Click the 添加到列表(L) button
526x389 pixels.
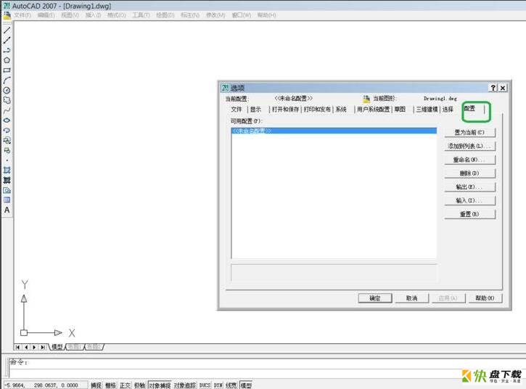click(469, 146)
